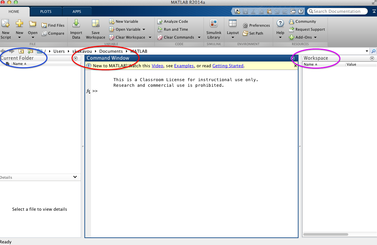Screen dimensions: 377x245
Task: Click the Paste clipboard icon
Action: coord(269,11)
